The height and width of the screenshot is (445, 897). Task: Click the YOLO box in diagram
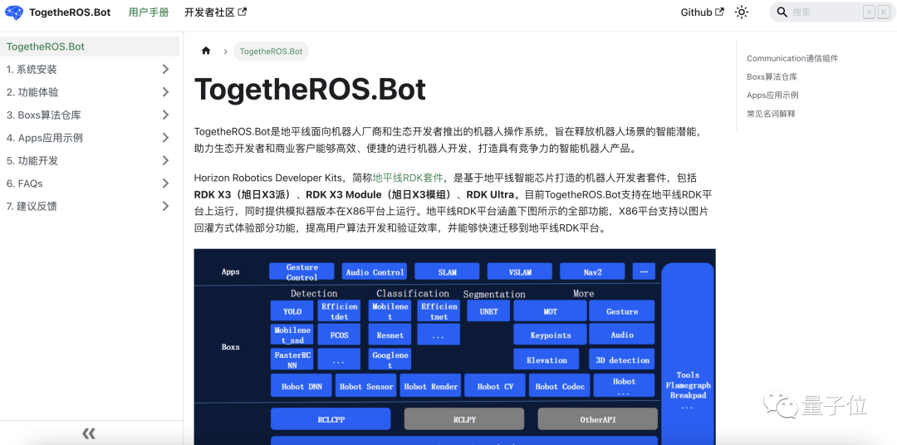pos(292,311)
